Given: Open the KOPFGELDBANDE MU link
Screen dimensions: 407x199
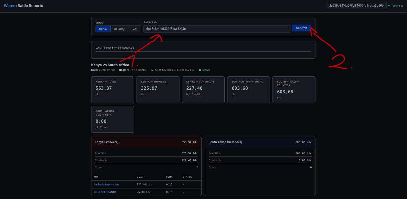Looking at the screenshot, I should pos(105,192).
